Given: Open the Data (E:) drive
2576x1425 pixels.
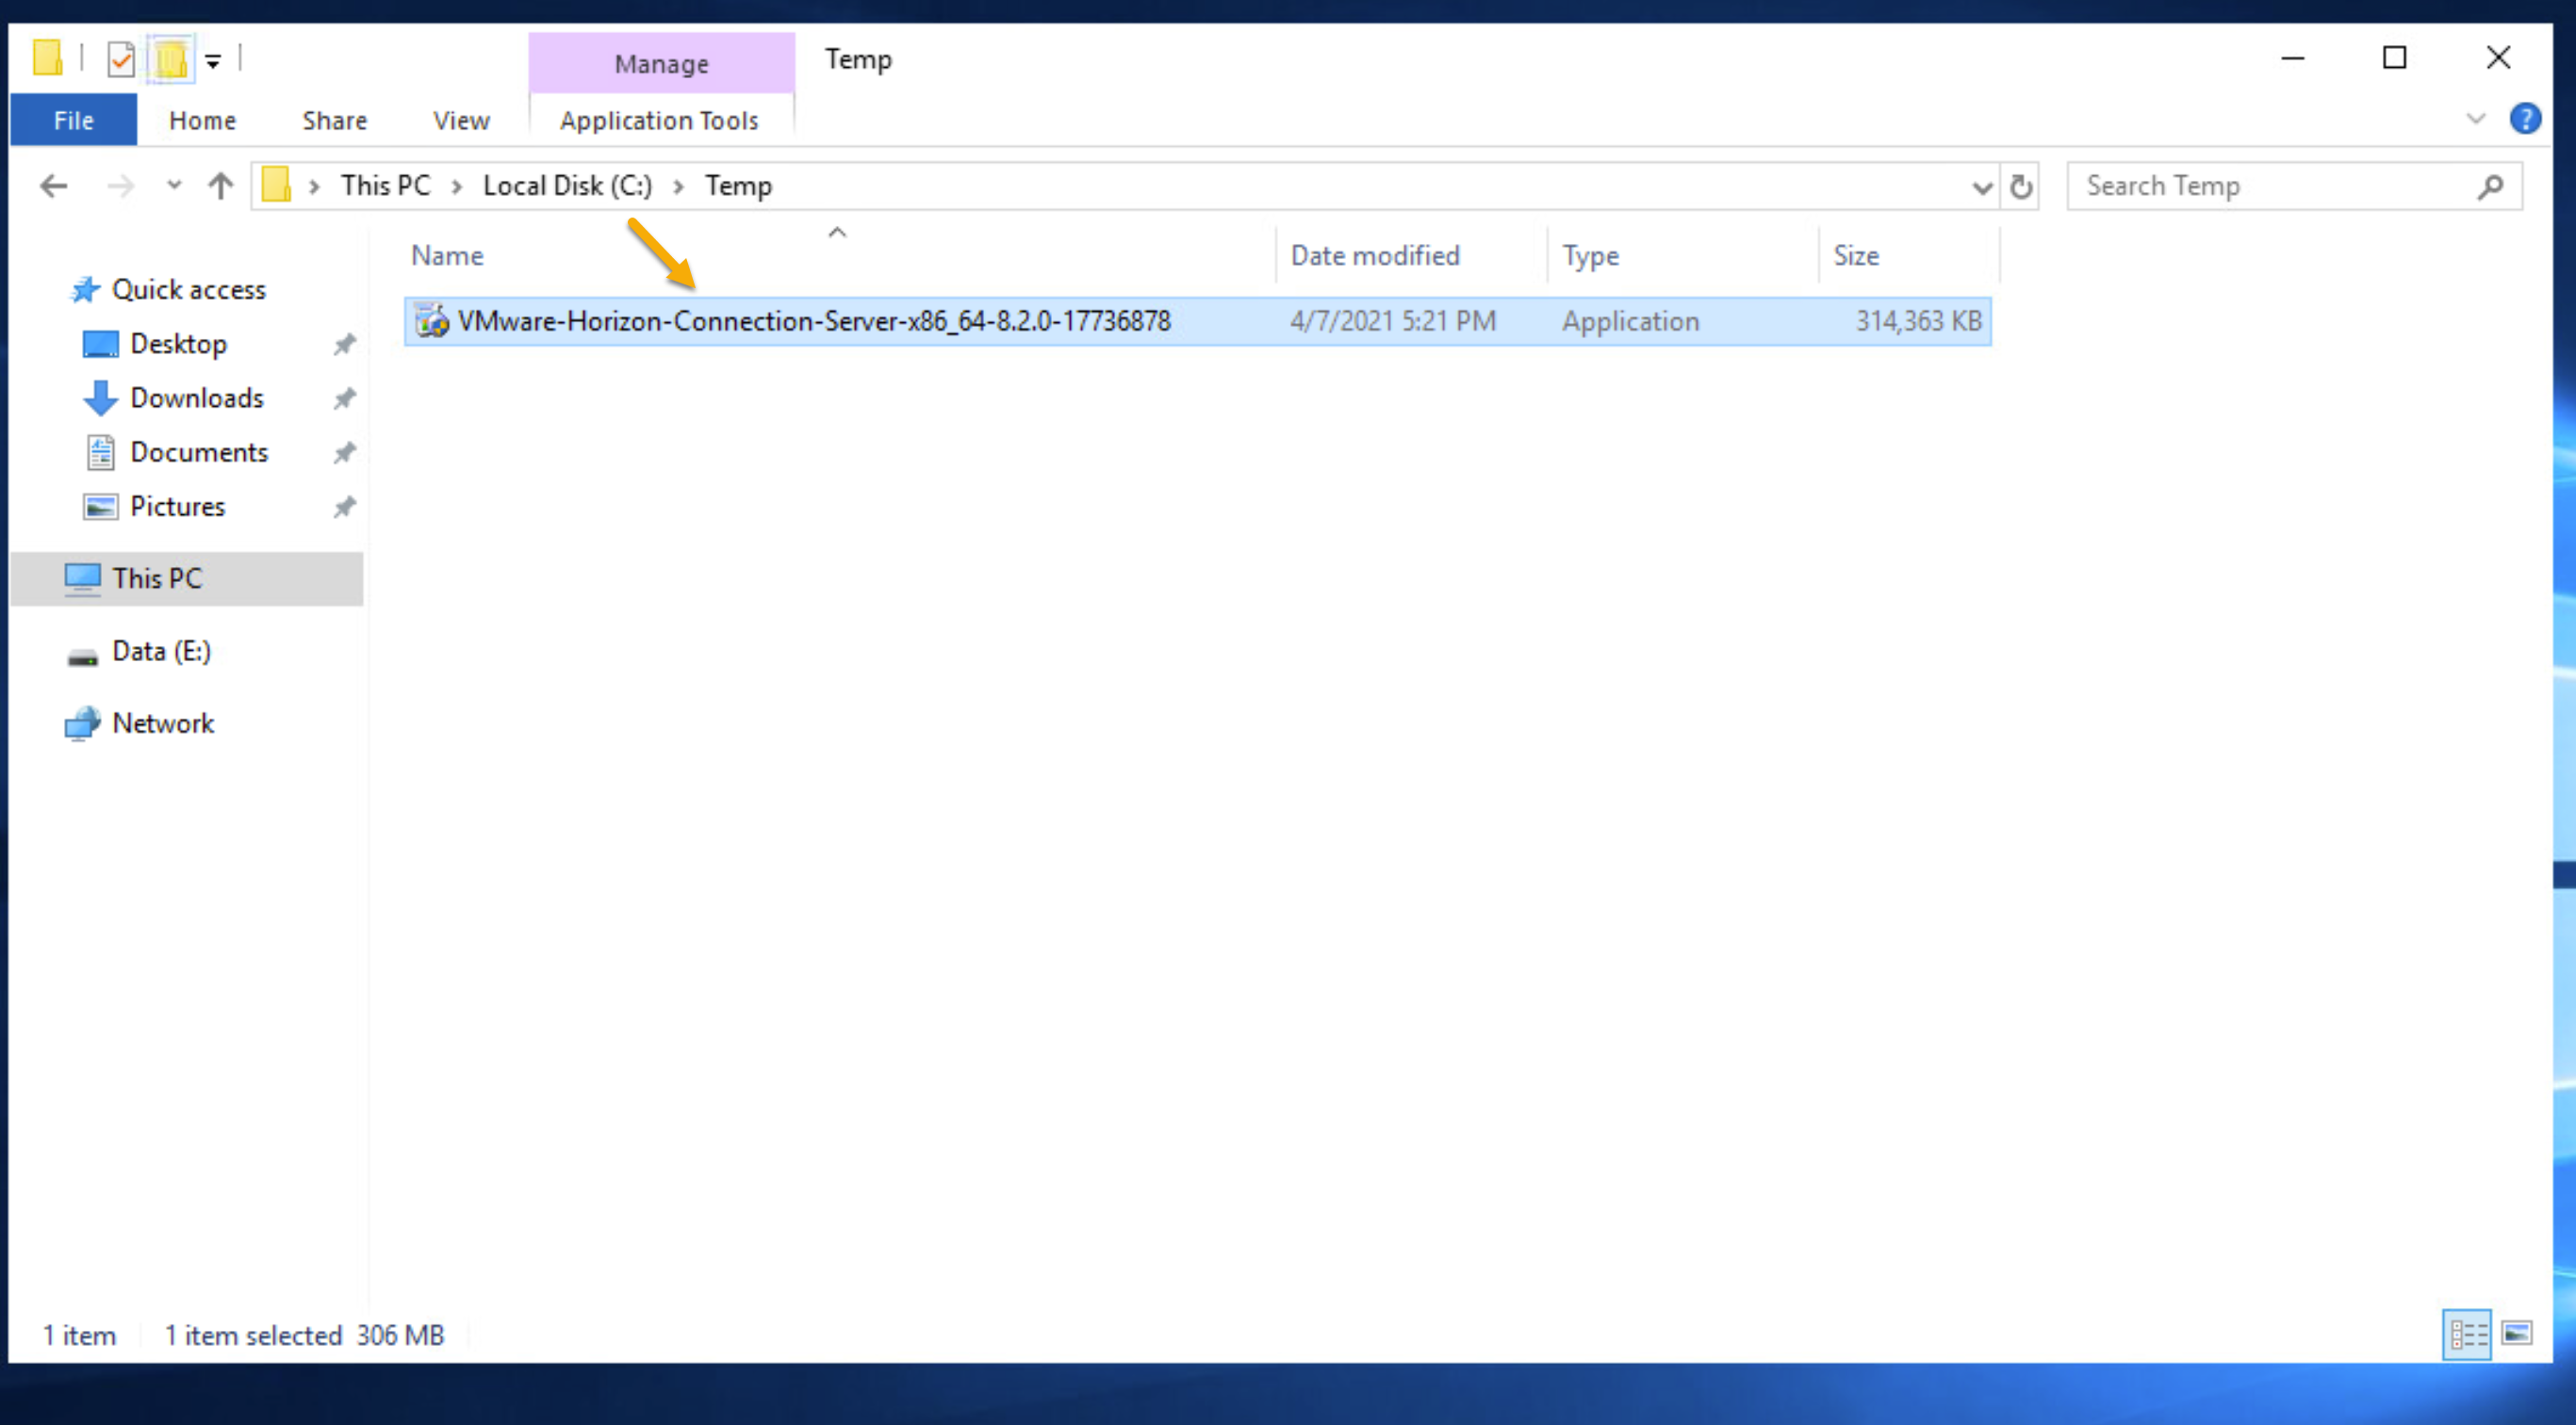Looking at the screenshot, I should click(161, 652).
